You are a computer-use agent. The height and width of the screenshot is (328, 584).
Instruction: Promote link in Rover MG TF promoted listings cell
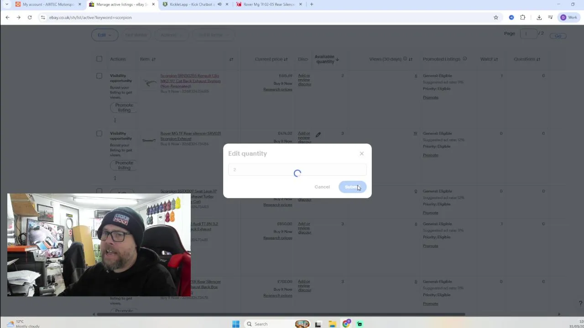tap(430, 155)
